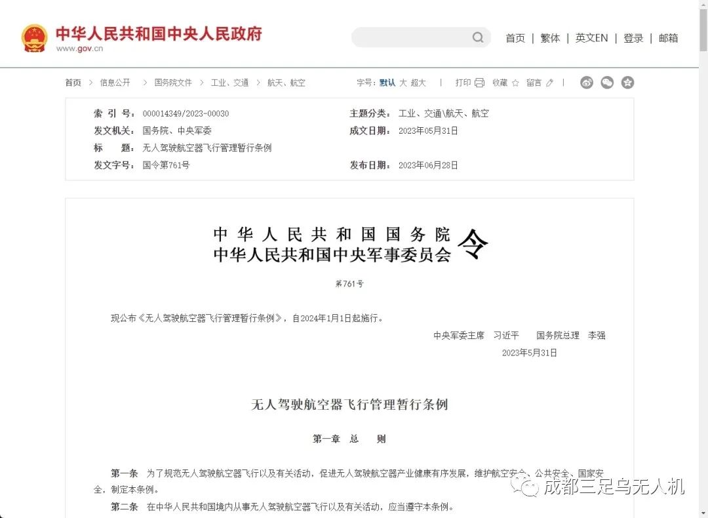Screen dimensions: 708x518
Task: Open the 工业、交通 breadcrumb category
Action: point(230,82)
